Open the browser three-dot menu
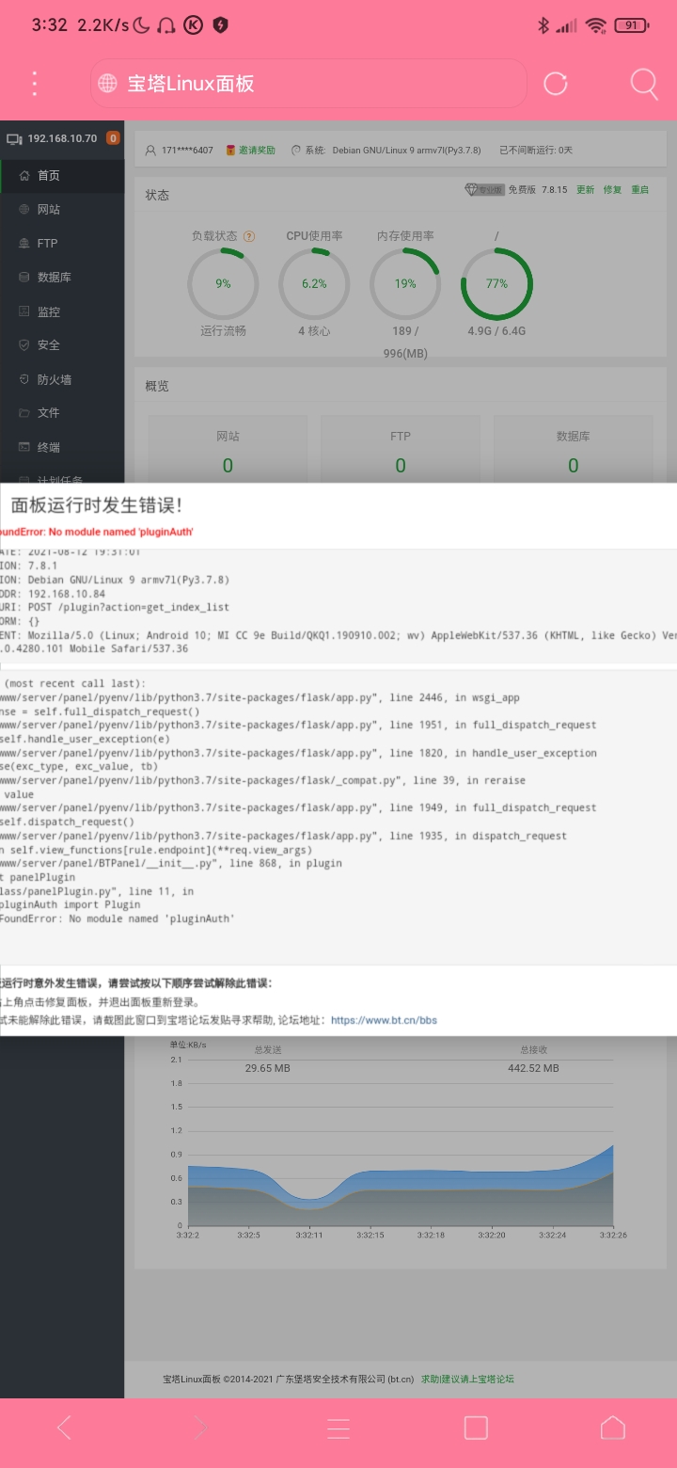This screenshot has height=1468, width=677. tap(35, 84)
